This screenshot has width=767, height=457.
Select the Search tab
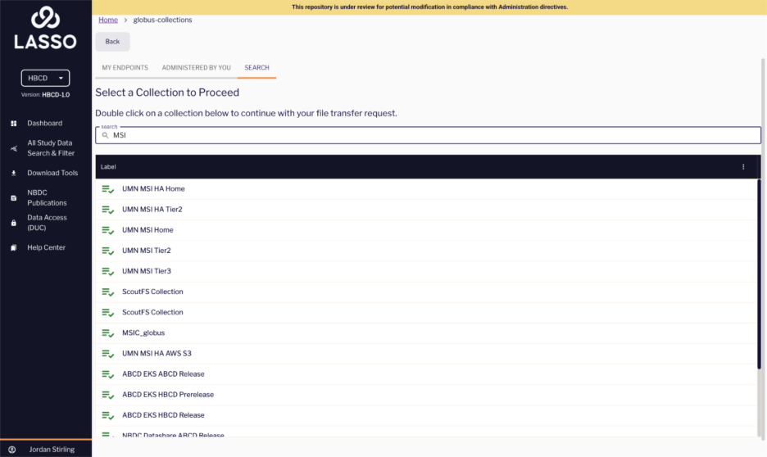(256, 67)
